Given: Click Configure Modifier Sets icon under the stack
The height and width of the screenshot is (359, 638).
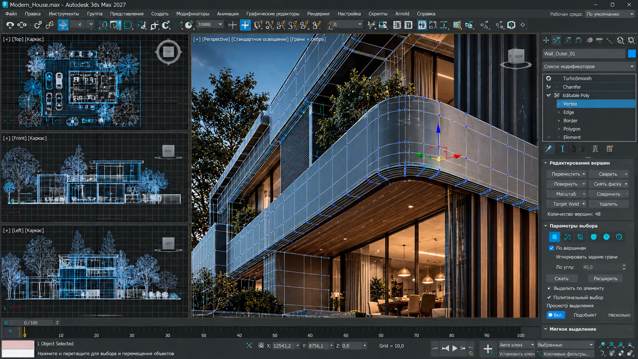Looking at the screenshot, I should point(609,149).
